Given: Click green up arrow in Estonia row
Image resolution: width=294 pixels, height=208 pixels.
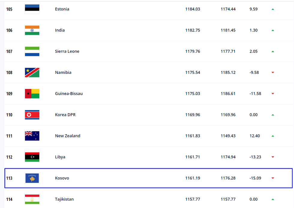Looking at the screenshot, I should coord(273,9).
